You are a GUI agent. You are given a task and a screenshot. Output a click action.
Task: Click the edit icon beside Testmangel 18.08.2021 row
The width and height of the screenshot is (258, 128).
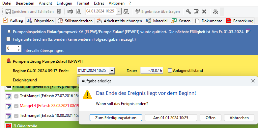click(8, 116)
